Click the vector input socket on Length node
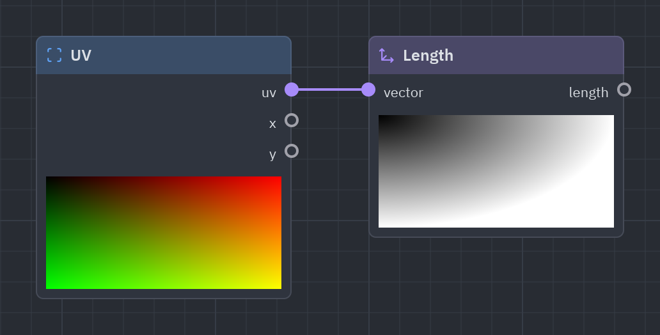 point(368,90)
